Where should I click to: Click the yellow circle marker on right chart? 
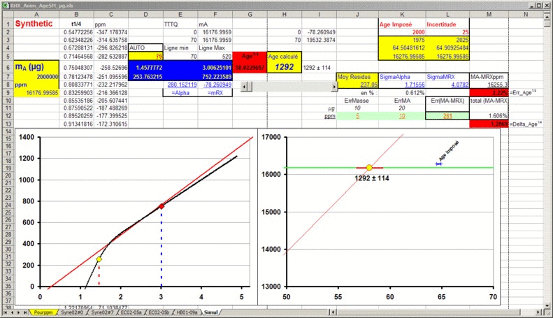[369, 168]
